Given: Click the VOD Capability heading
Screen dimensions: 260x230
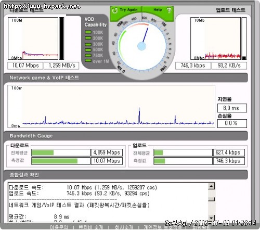Looking at the screenshot, I should pos(96,22).
